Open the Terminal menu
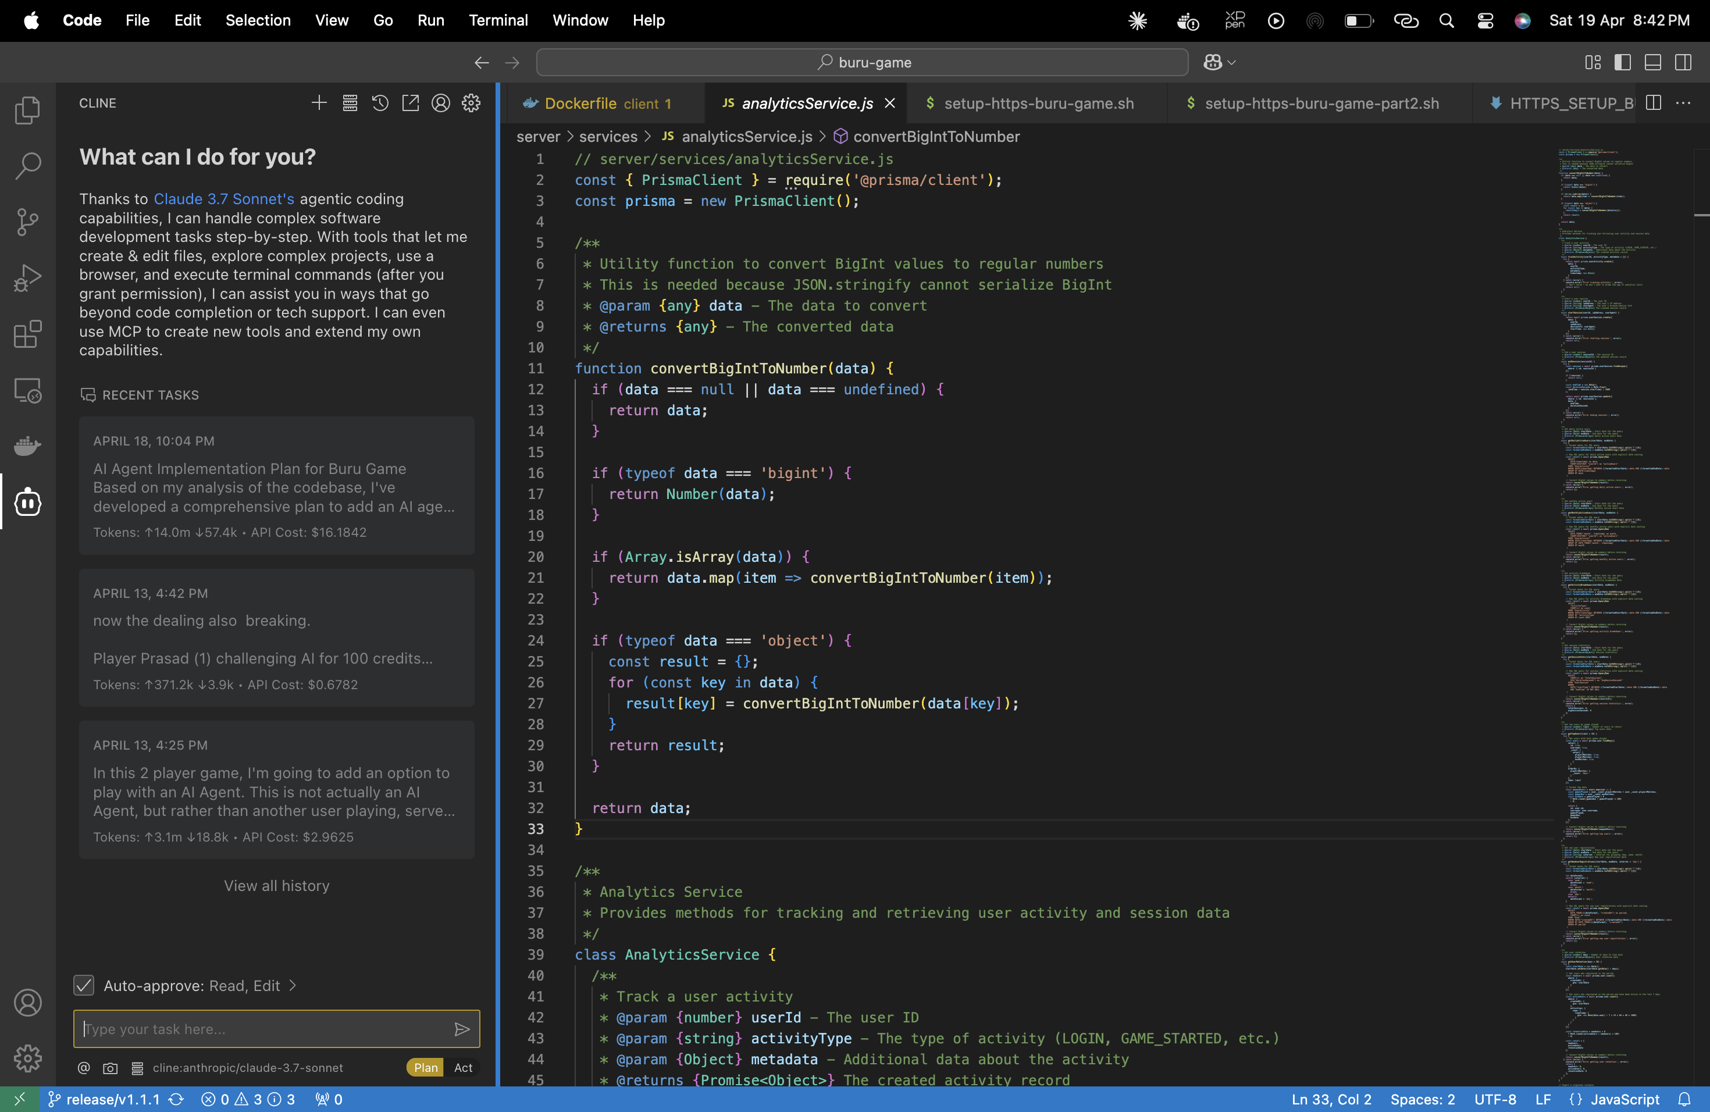The height and width of the screenshot is (1112, 1710). point(498,20)
